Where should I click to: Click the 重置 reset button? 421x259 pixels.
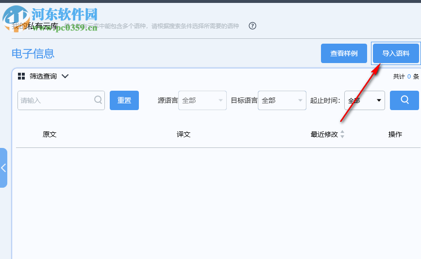[x=124, y=100]
